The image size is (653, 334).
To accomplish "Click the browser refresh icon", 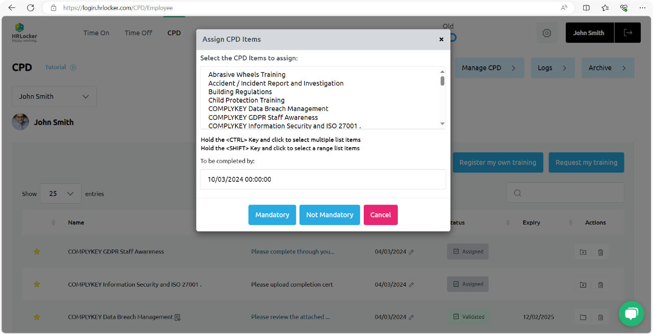I will 31,8.
